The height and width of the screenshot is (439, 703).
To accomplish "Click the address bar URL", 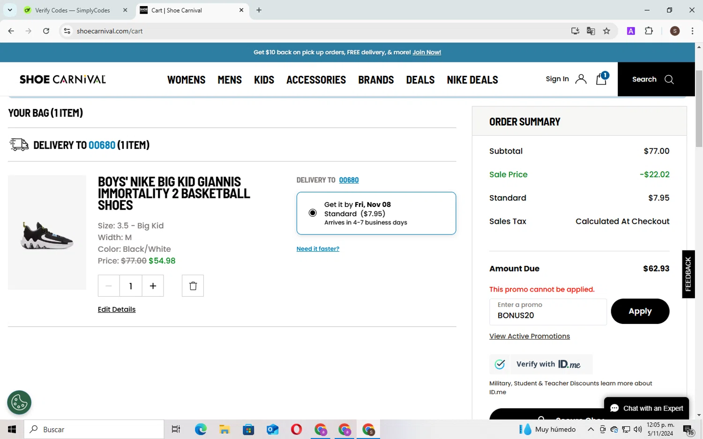I will (x=110, y=31).
